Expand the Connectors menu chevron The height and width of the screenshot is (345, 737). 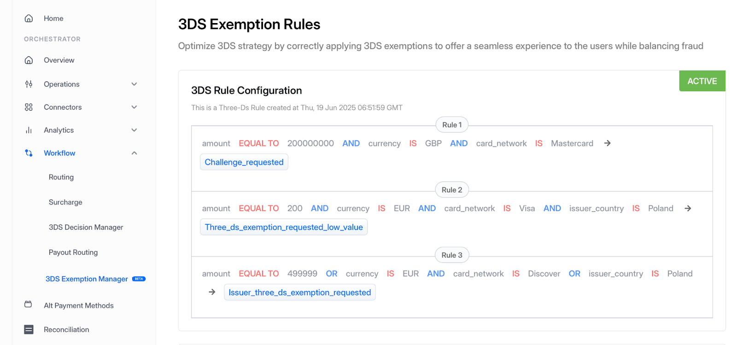pyautogui.click(x=134, y=107)
